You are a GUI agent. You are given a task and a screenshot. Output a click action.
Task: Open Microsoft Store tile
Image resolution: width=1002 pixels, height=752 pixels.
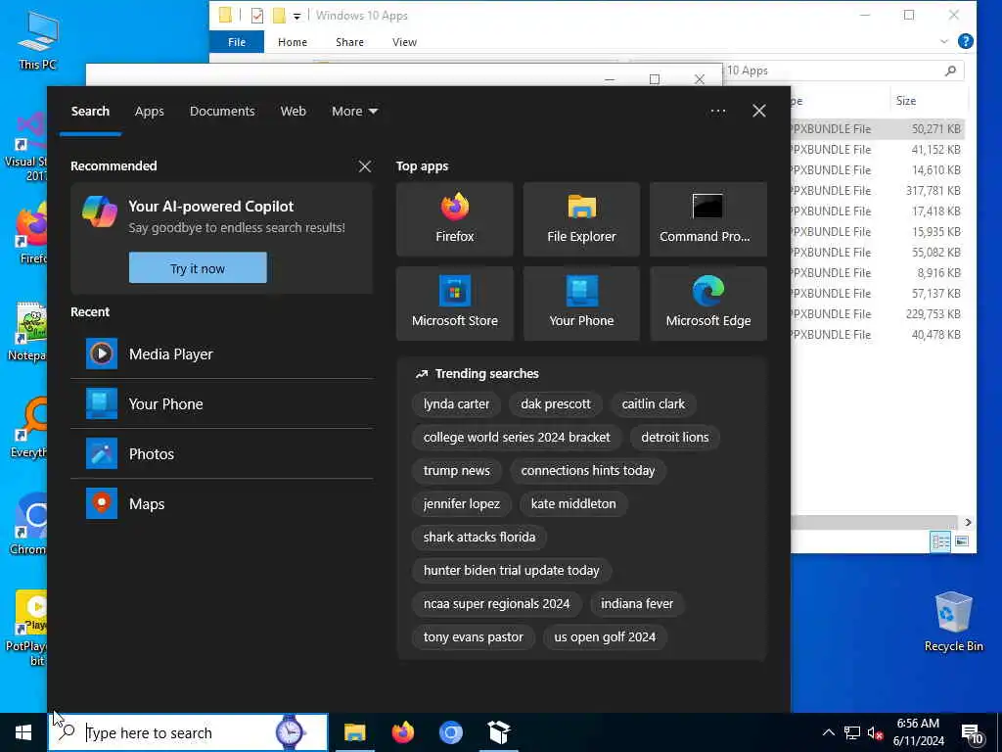click(x=454, y=304)
